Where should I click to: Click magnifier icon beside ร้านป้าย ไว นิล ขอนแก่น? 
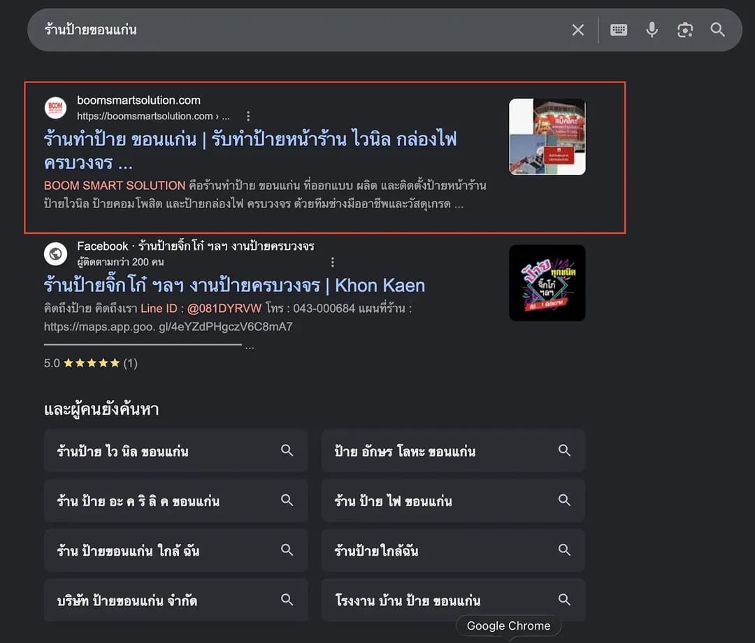287,450
